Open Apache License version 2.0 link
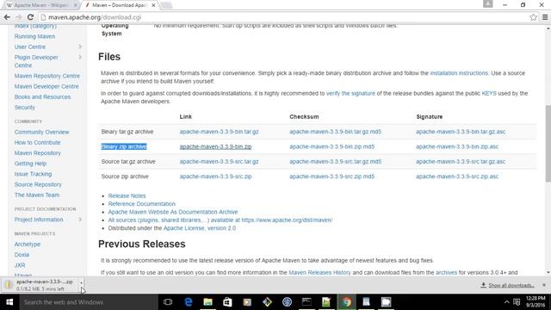The height and width of the screenshot is (310, 551). pyautogui.click(x=200, y=228)
